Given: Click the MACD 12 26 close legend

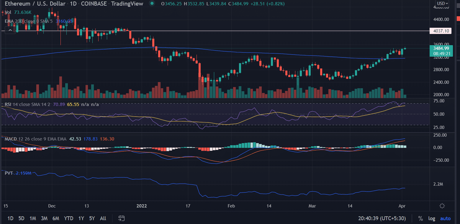Looking at the screenshot, I should point(35,139).
